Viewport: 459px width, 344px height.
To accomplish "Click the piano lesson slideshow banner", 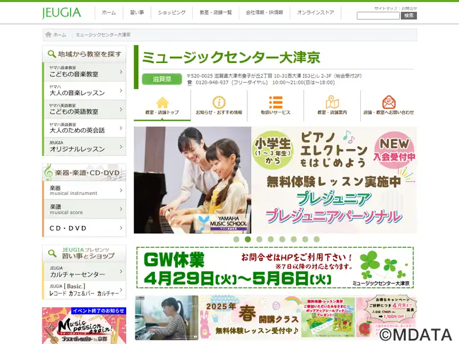I will (x=275, y=180).
